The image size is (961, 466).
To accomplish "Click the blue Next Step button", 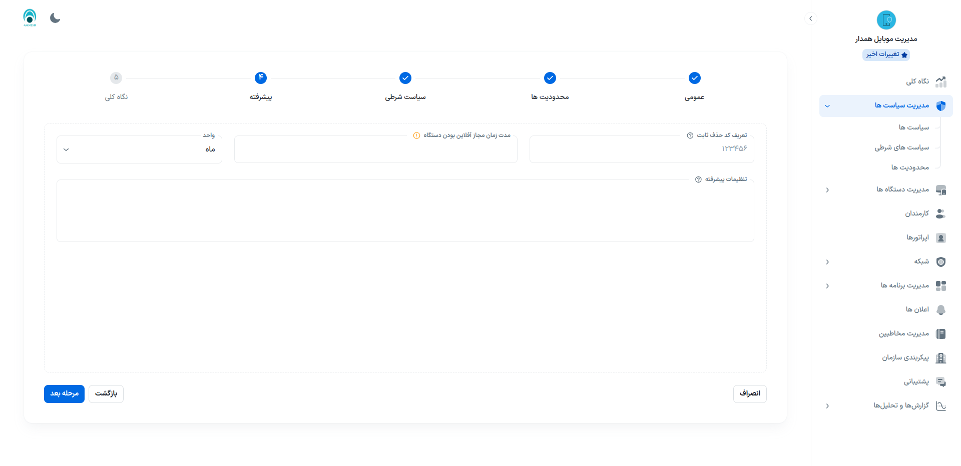I will coord(64,393).
